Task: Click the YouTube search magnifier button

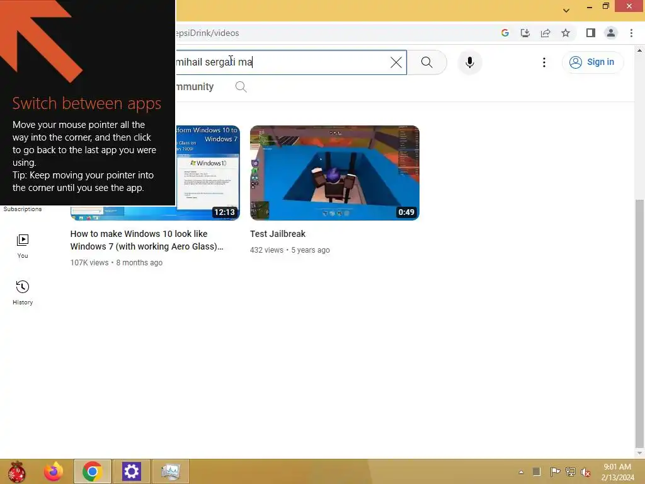Action: (426, 62)
